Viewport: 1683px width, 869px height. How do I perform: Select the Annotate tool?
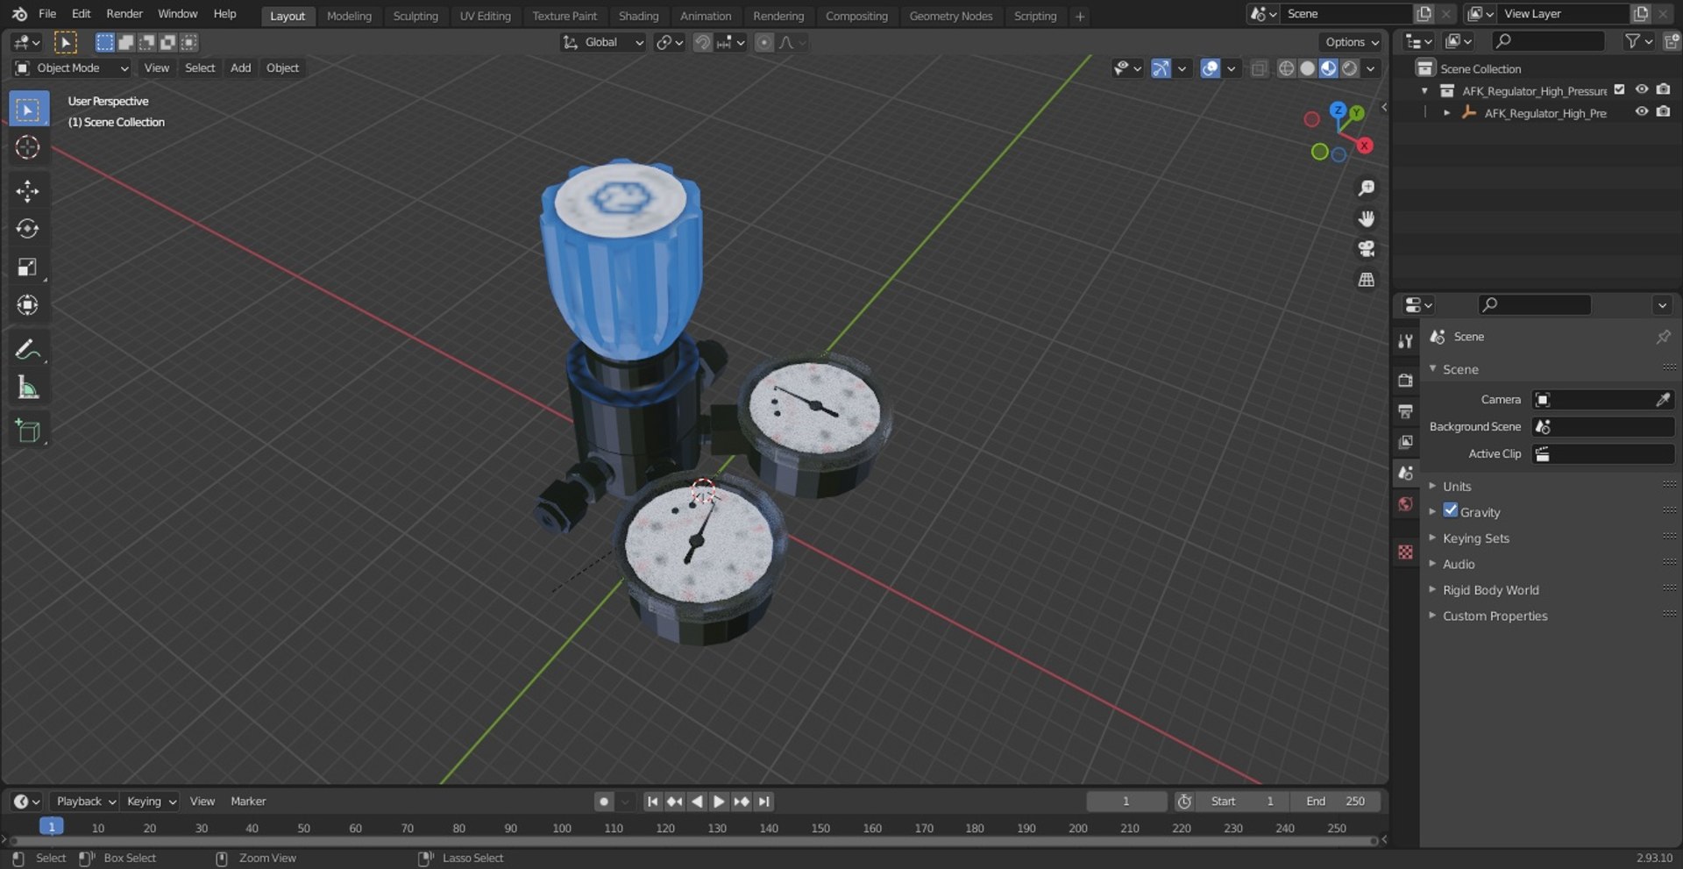click(28, 349)
